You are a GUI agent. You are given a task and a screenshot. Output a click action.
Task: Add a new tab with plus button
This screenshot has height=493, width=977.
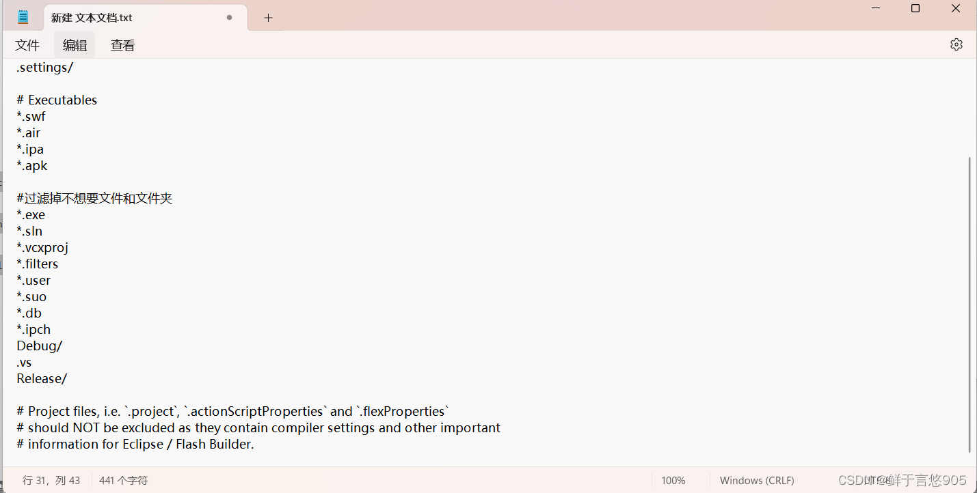(x=268, y=18)
